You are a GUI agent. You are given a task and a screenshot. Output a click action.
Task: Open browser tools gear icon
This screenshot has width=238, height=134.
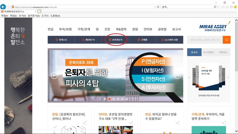[231, 7]
